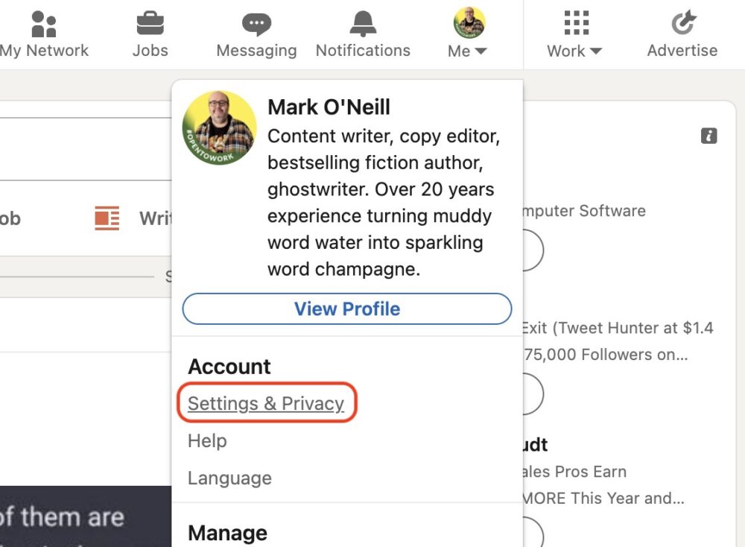Click the info icon in the right panel
745x547 pixels.
tap(708, 136)
